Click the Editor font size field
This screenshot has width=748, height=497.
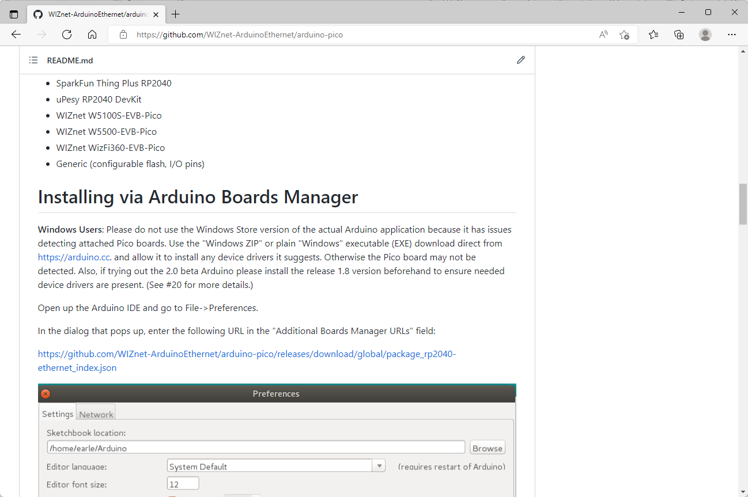pos(183,484)
